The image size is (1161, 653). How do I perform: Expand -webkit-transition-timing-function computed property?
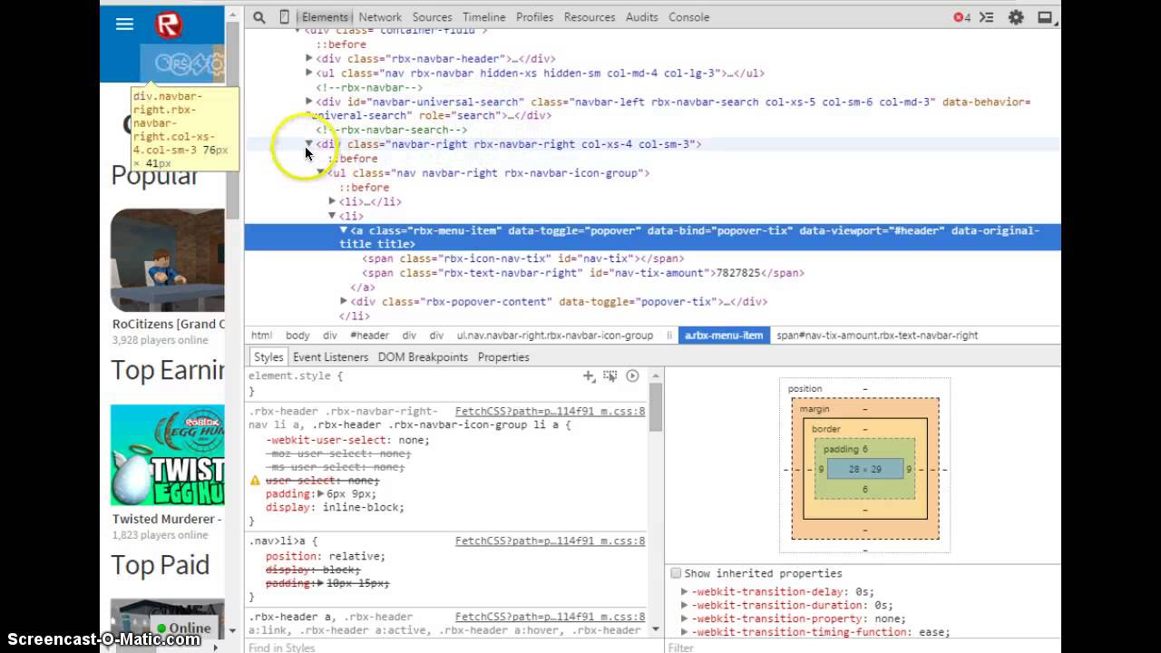click(x=685, y=632)
